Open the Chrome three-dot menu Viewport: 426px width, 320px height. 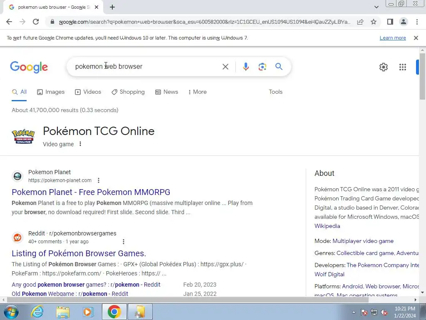[417, 22]
